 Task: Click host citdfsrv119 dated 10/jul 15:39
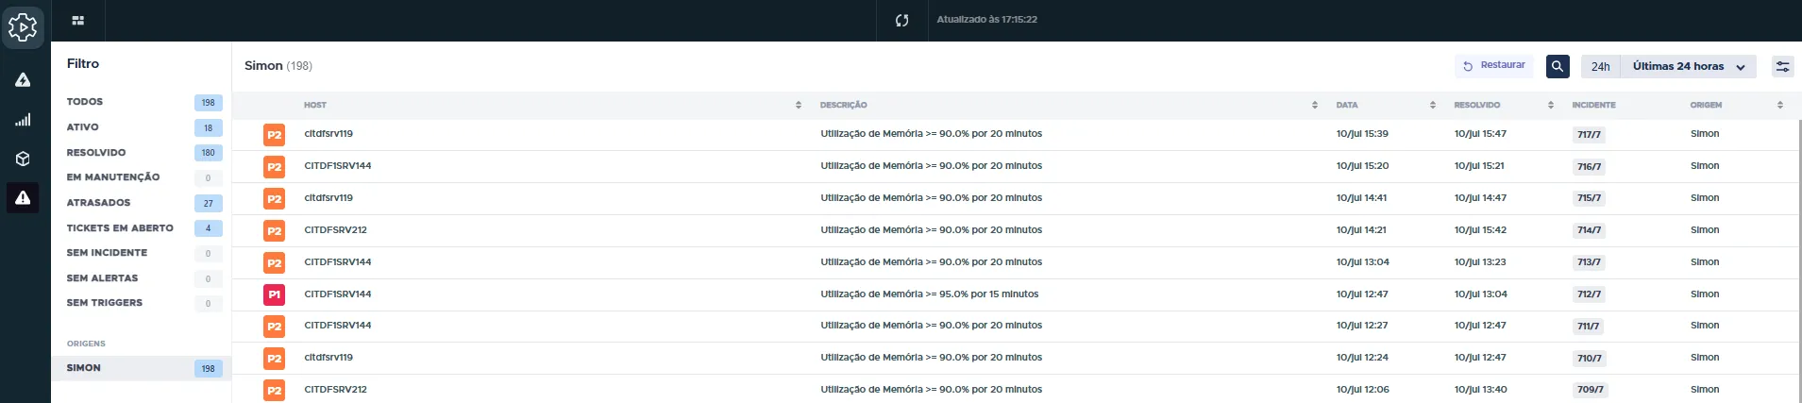328,134
